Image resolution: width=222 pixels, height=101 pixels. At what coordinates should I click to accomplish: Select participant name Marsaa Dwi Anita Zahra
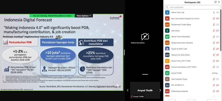pos(180,55)
